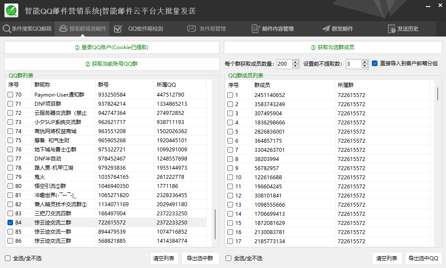Screen dimensions: 446x268
Task: Tick the checkbox for member 2451140652
Action: tap(230, 95)
